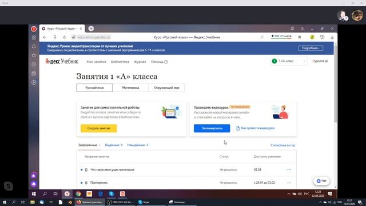The width and height of the screenshot is (366, 206).
Task: Open a new browser tab with plus button
Action: pyautogui.click(x=91, y=29)
